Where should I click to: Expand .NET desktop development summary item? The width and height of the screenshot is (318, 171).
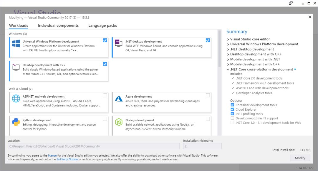(x=228, y=49)
